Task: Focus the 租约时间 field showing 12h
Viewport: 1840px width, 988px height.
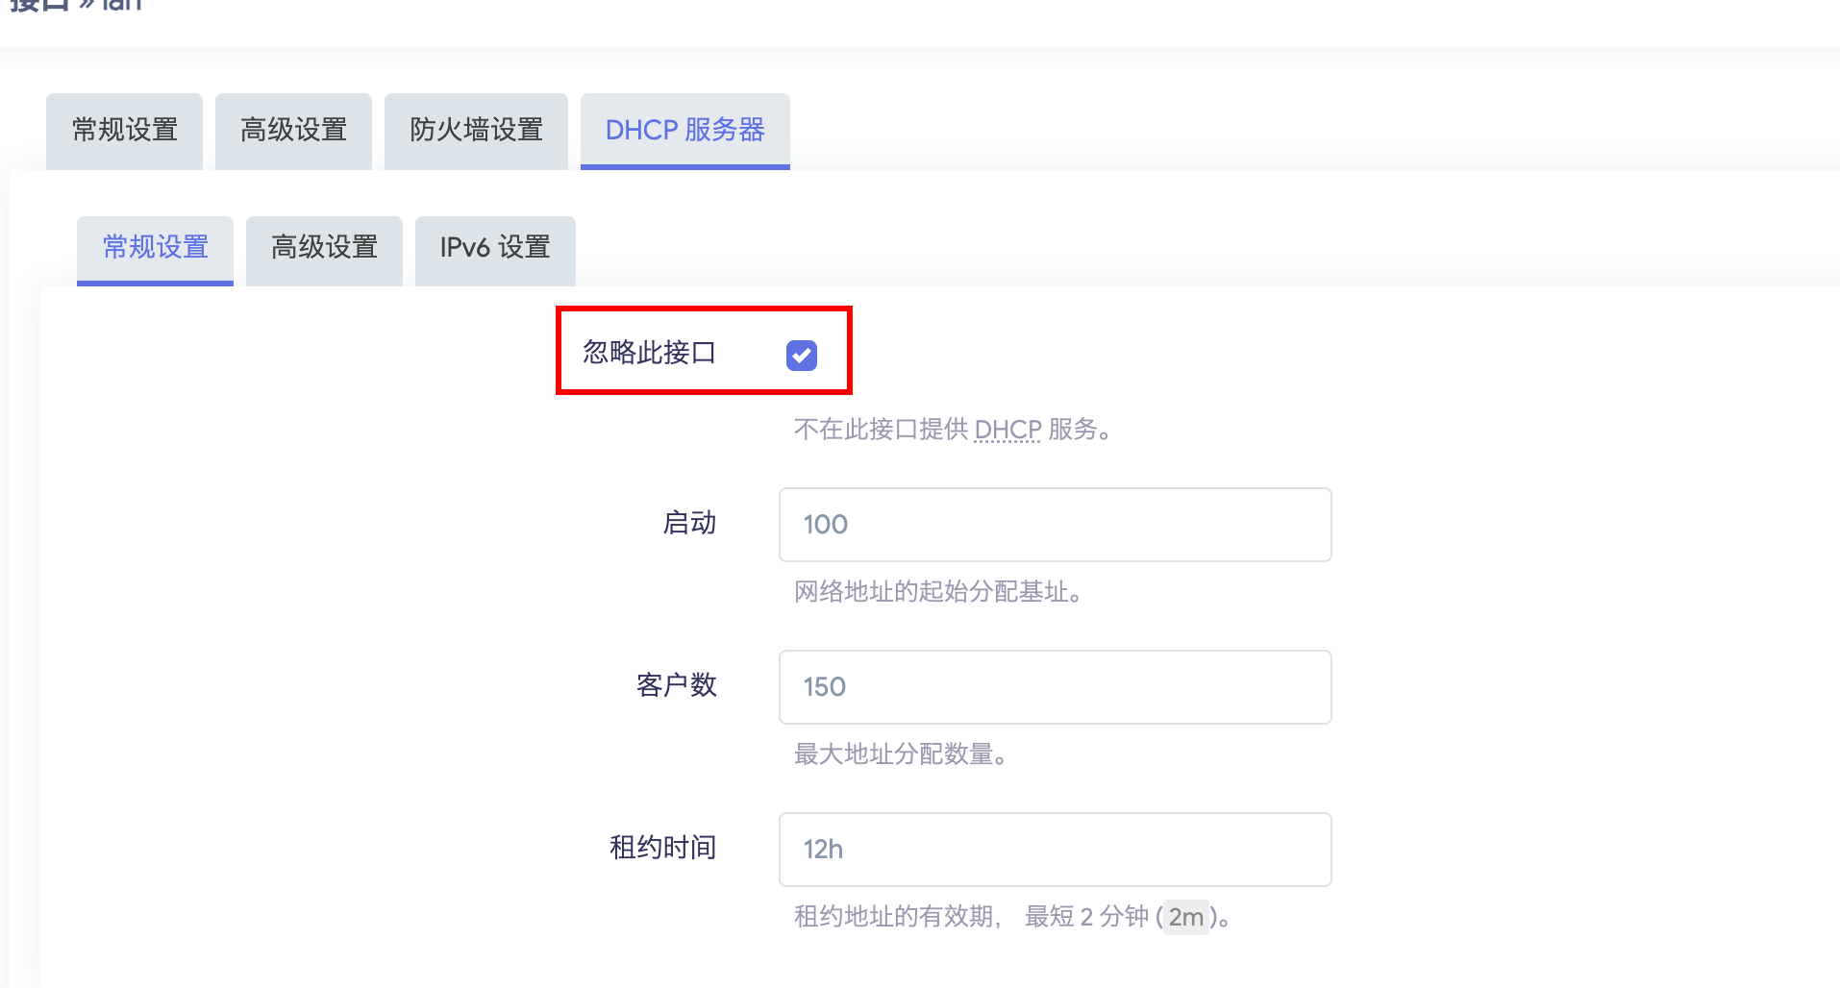Action: 1055,850
